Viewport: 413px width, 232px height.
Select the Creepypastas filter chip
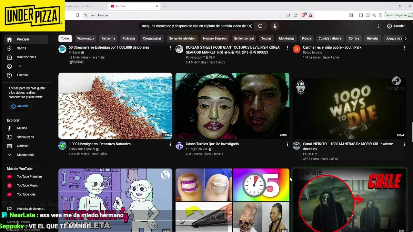[x=152, y=38]
